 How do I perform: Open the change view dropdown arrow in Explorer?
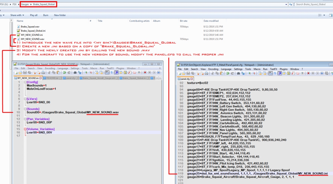pyautogui.click(x=324, y=15)
